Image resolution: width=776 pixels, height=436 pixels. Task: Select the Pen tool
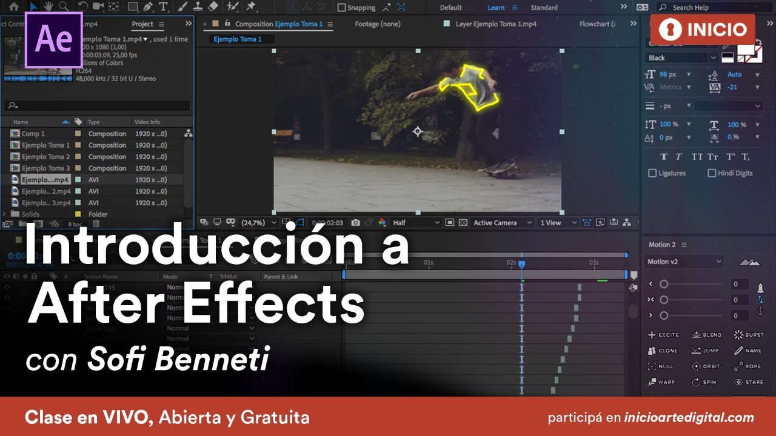148,7
